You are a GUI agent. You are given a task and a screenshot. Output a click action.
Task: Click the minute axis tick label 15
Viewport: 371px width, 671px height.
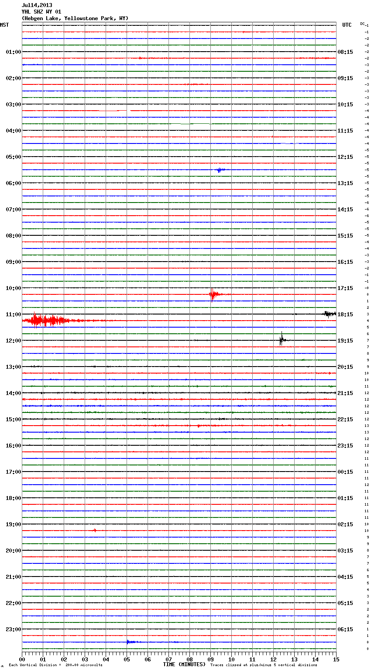pos(336,659)
